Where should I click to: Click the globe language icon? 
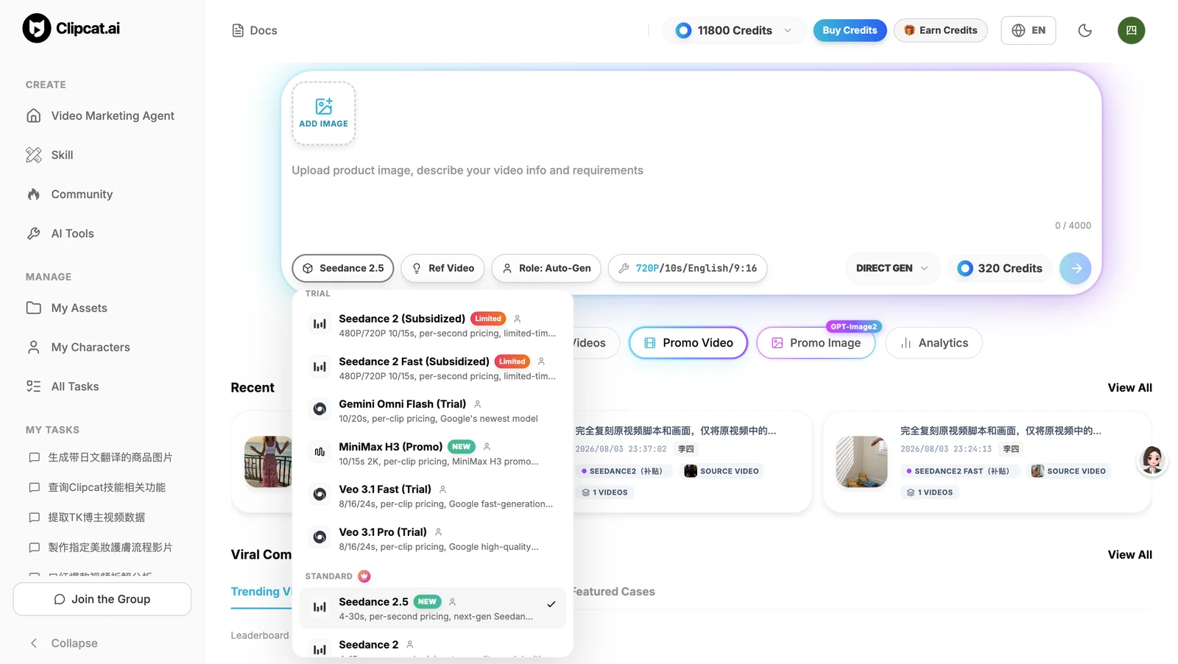(1018, 30)
